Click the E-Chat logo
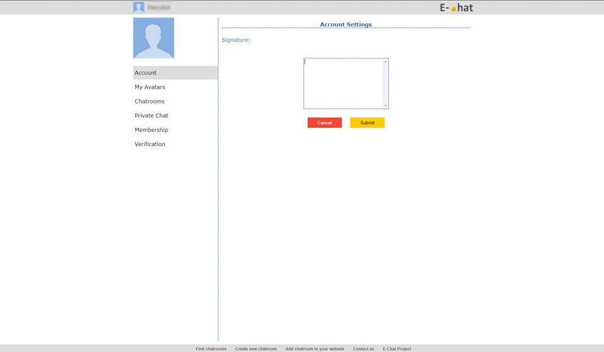604x352 pixels. click(456, 8)
